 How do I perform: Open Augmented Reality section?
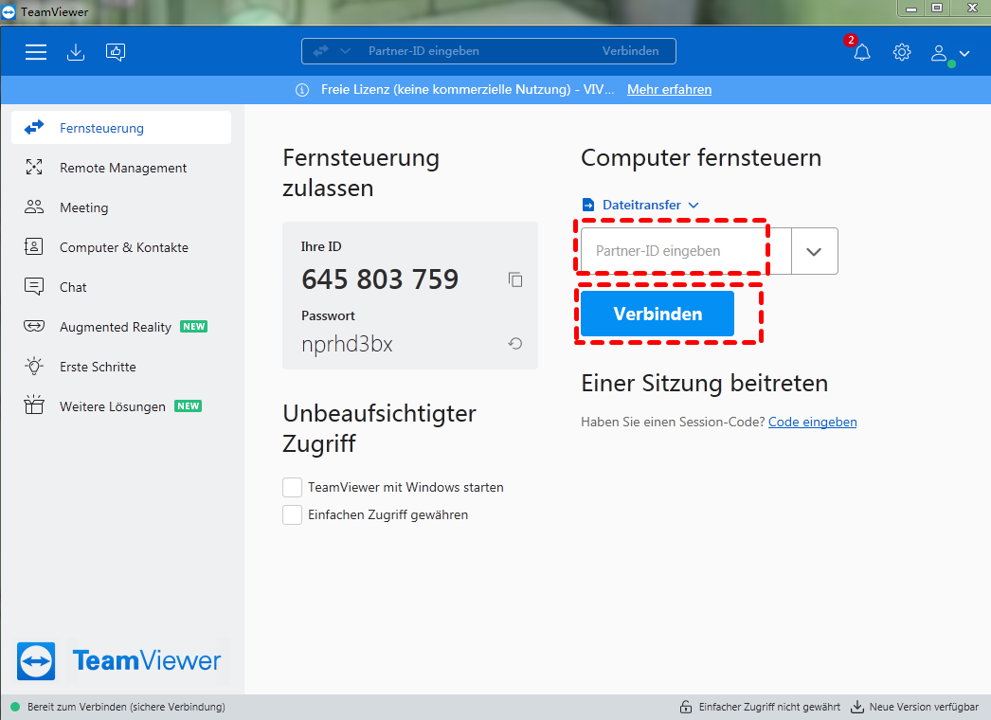(121, 327)
